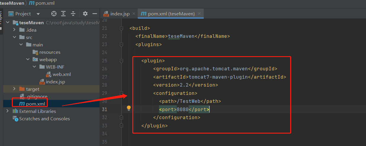Expand the .idea folder
The height and width of the screenshot is (146, 366).
[14, 30]
